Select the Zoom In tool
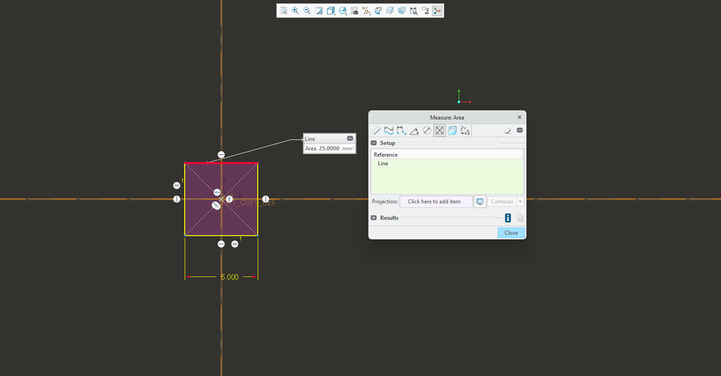Screen dimensions: 721x376 295,11
